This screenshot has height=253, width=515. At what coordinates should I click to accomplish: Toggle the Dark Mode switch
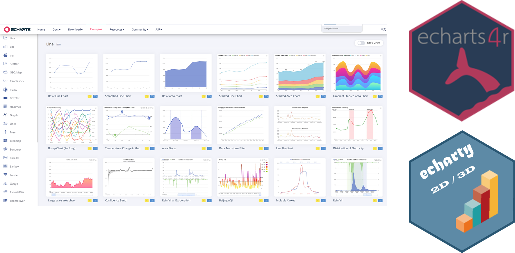coord(361,43)
